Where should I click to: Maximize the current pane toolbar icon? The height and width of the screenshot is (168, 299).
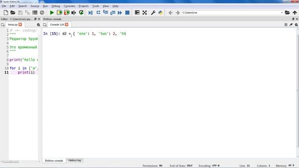137,13
